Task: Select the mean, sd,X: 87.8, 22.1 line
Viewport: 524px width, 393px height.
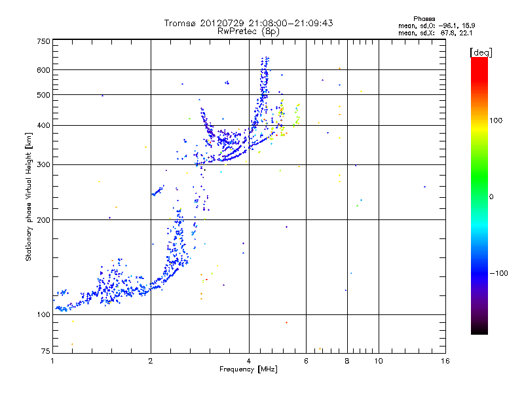Action: (435, 33)
